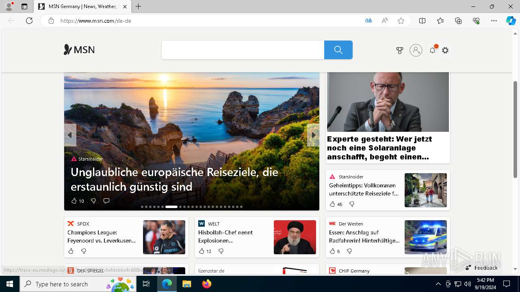This screenshot has width=520, height=292.
Task: Click the MSN logo
Action: pos(79,50)
